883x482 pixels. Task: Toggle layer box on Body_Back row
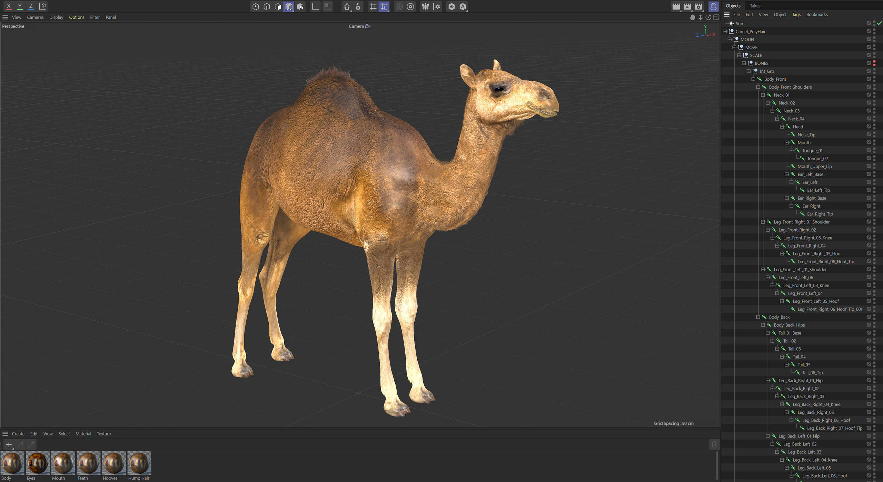pos(869,317)
